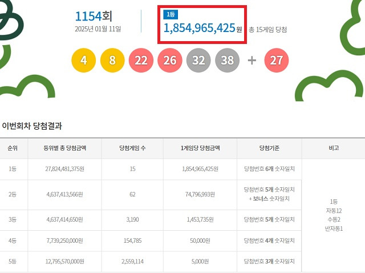
Task: Click the 1등 winning game count 15
Action: (132, 169)
